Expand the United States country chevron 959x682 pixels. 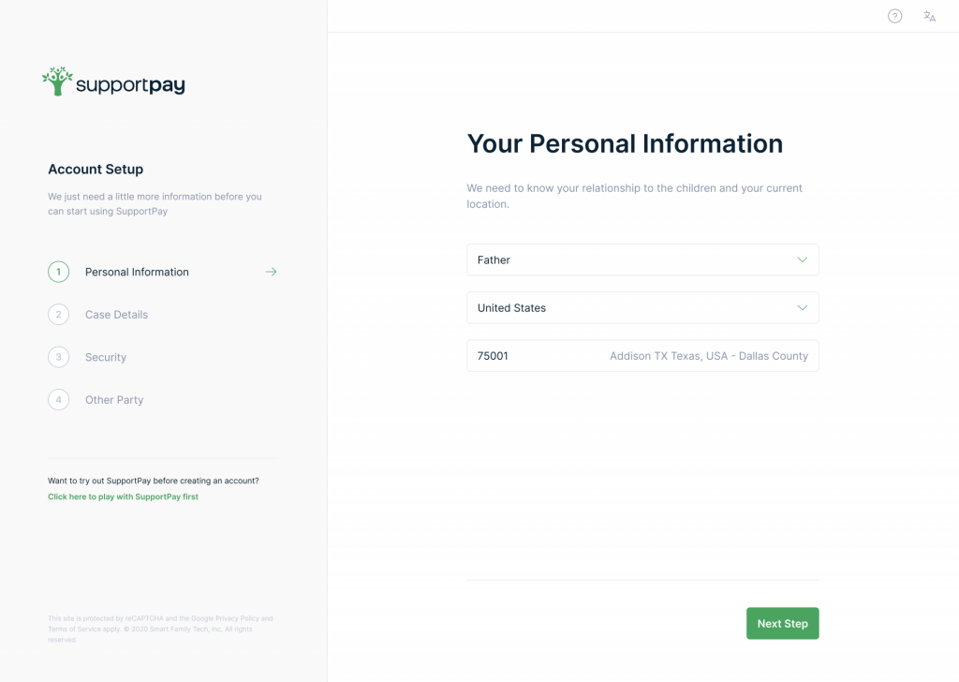point(803,307)
